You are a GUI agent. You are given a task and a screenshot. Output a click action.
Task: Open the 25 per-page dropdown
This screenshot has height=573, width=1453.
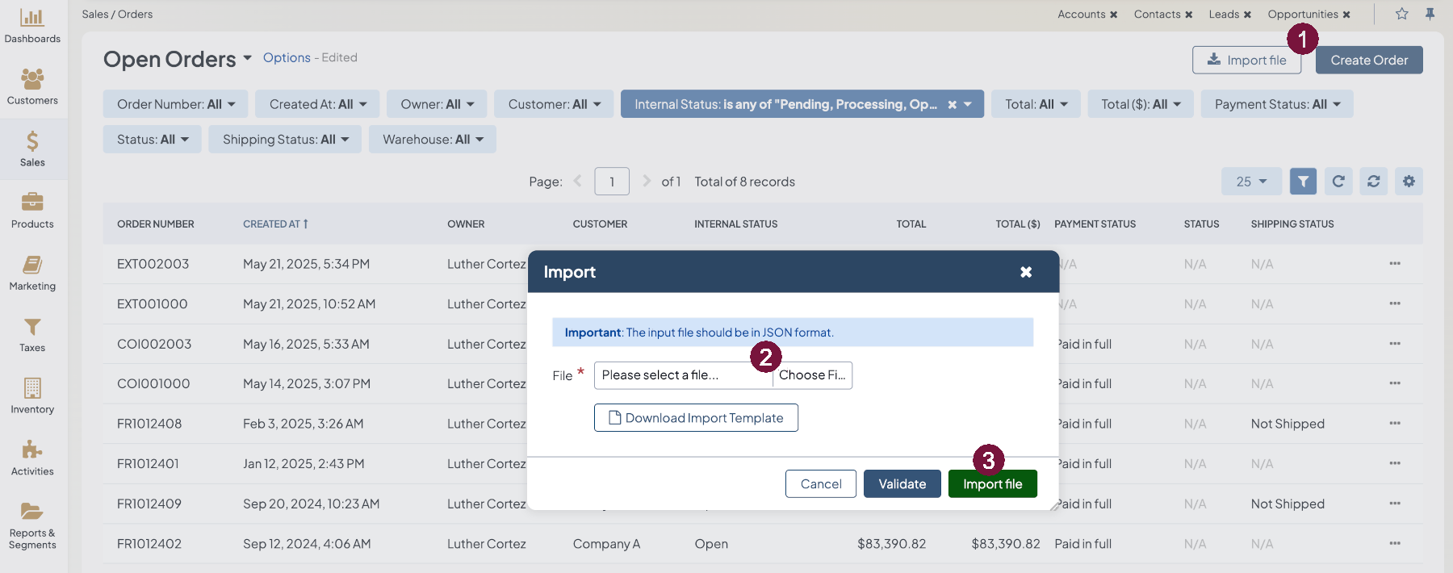(x=1251, y=182)
